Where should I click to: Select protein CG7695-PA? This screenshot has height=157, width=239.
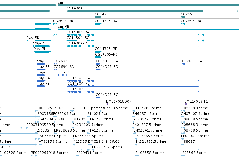click(x=192, y=61)
